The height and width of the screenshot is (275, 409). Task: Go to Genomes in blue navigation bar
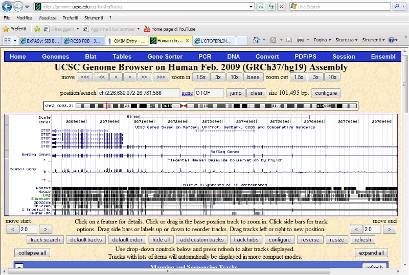(55, 57)
